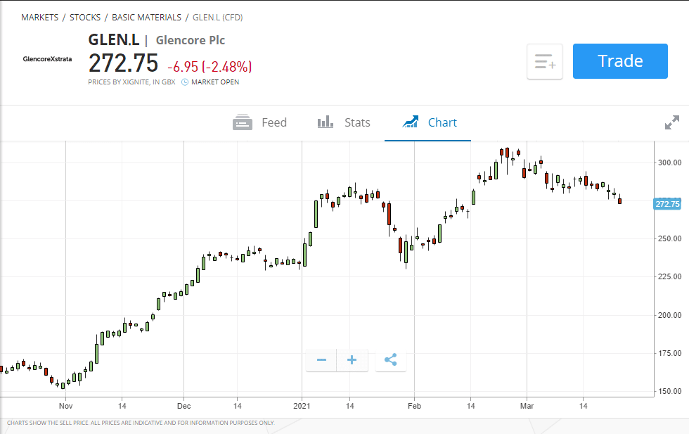Click the blue Trade button
Viewport: 689px width, 434px height.
tap(620, 61)
